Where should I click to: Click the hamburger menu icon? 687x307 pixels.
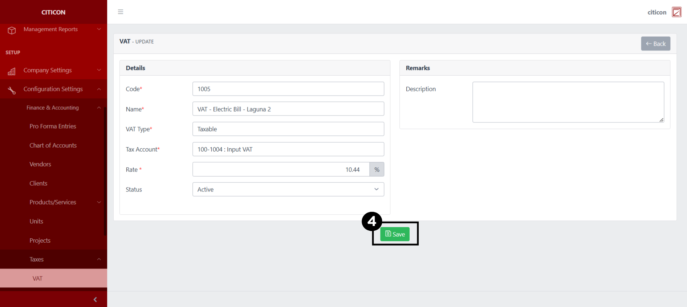(121, 12)
